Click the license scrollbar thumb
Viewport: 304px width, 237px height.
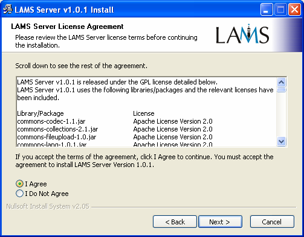pyautogui.click(x=281, y=90)
